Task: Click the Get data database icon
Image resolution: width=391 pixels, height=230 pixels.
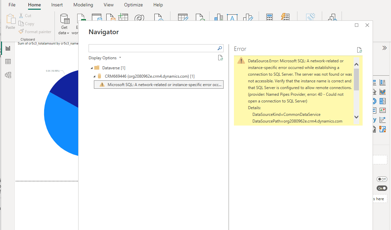Action: pos(65,19)
